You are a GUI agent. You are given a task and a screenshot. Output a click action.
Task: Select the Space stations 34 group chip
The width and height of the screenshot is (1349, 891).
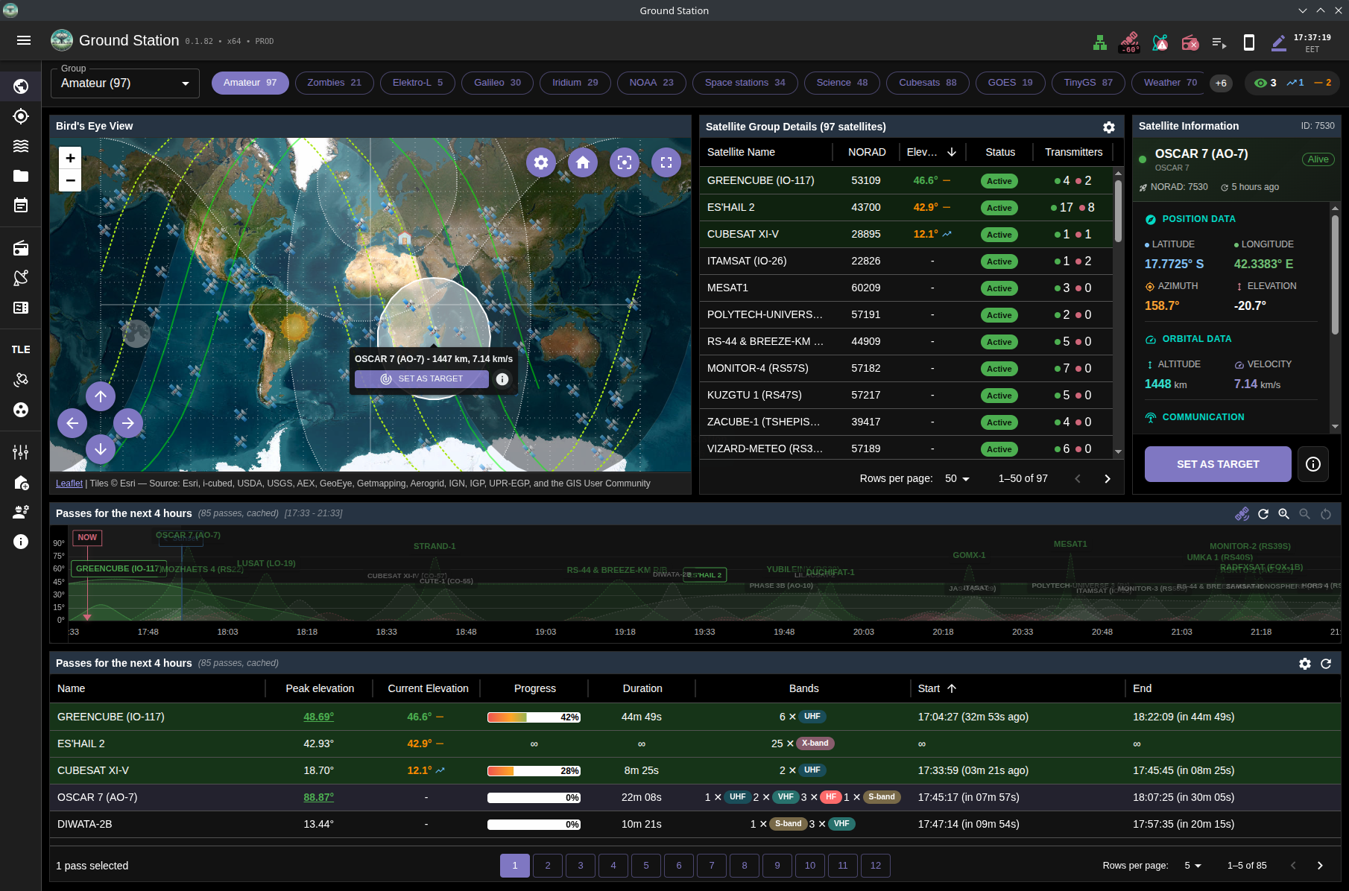[745, 83]
